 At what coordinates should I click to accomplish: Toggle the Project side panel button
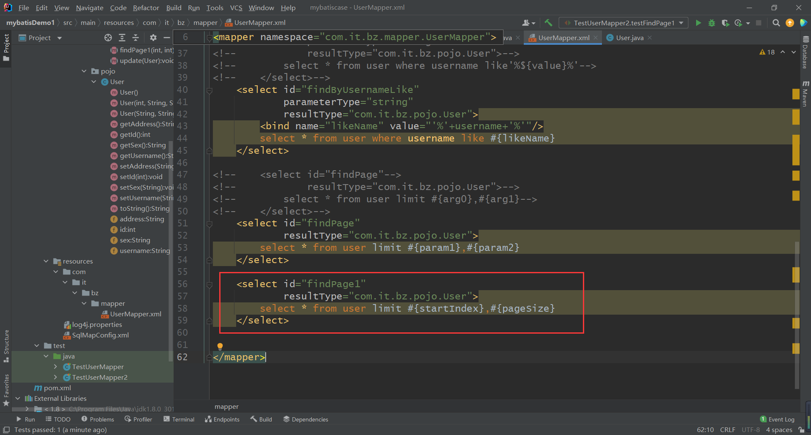[6, 47]
